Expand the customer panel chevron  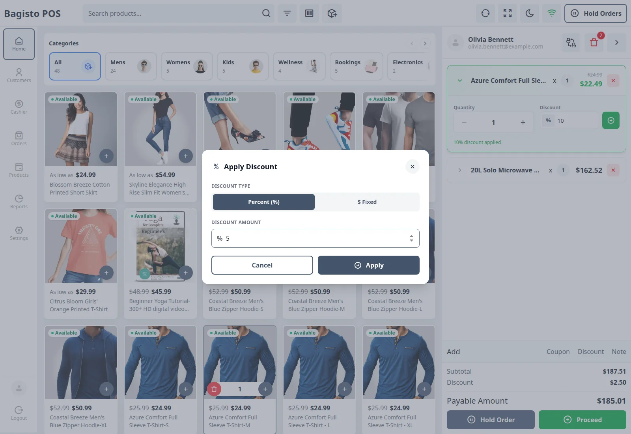click(x=617, y=43)
